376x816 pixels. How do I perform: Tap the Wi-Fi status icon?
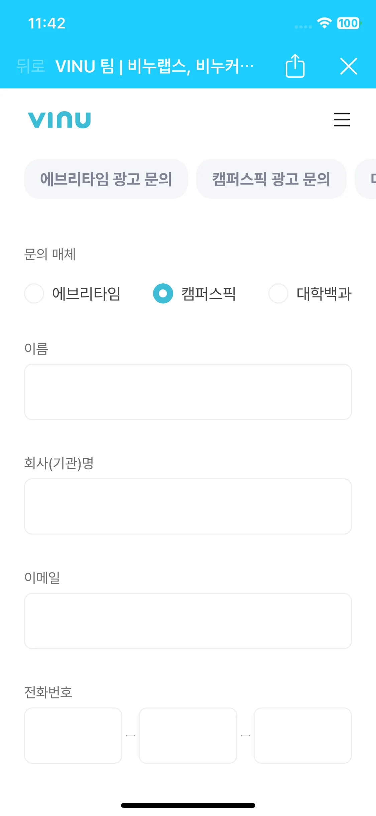click(324, 23)
